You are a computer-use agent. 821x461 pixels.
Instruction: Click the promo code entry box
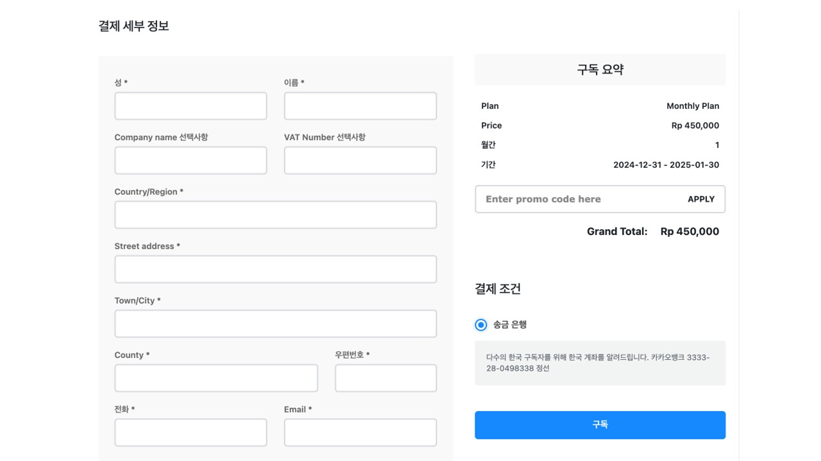[x=577, y=199]
